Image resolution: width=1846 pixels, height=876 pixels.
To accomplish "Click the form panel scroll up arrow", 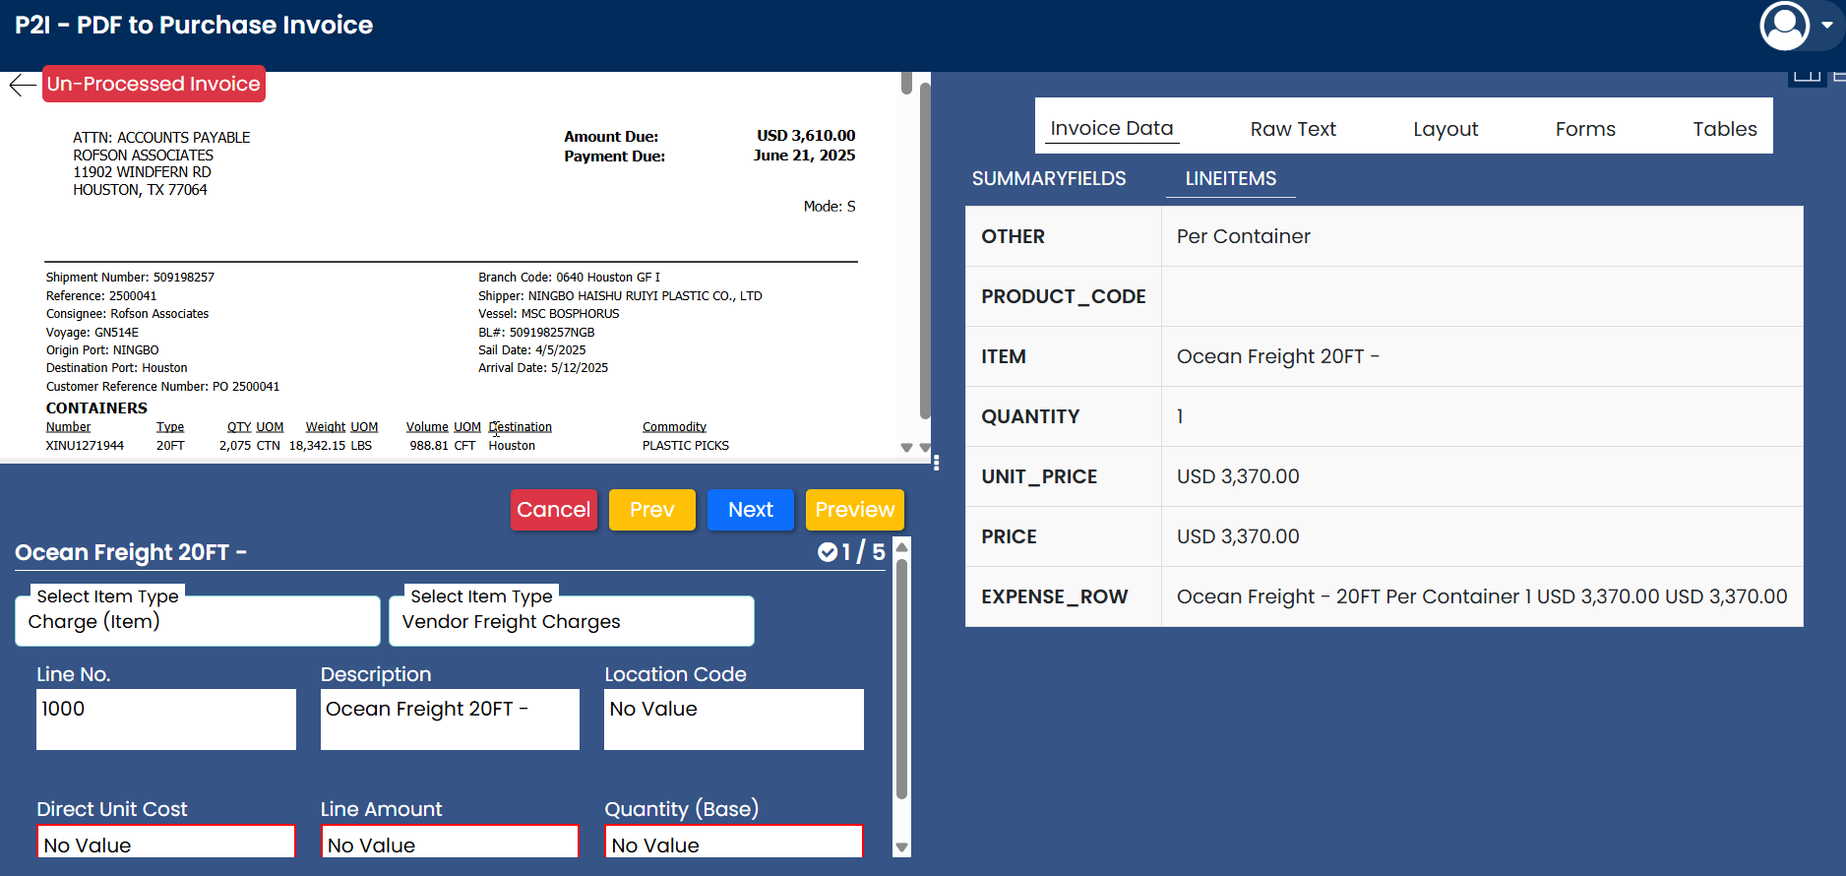I will click(901, 547).
